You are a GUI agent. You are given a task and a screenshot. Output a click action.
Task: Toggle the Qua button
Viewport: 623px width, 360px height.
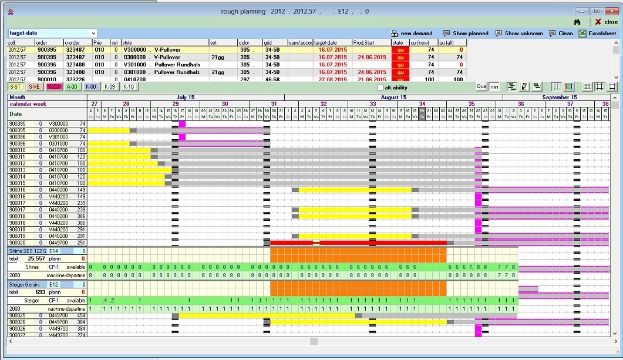(x=481, y=87)
